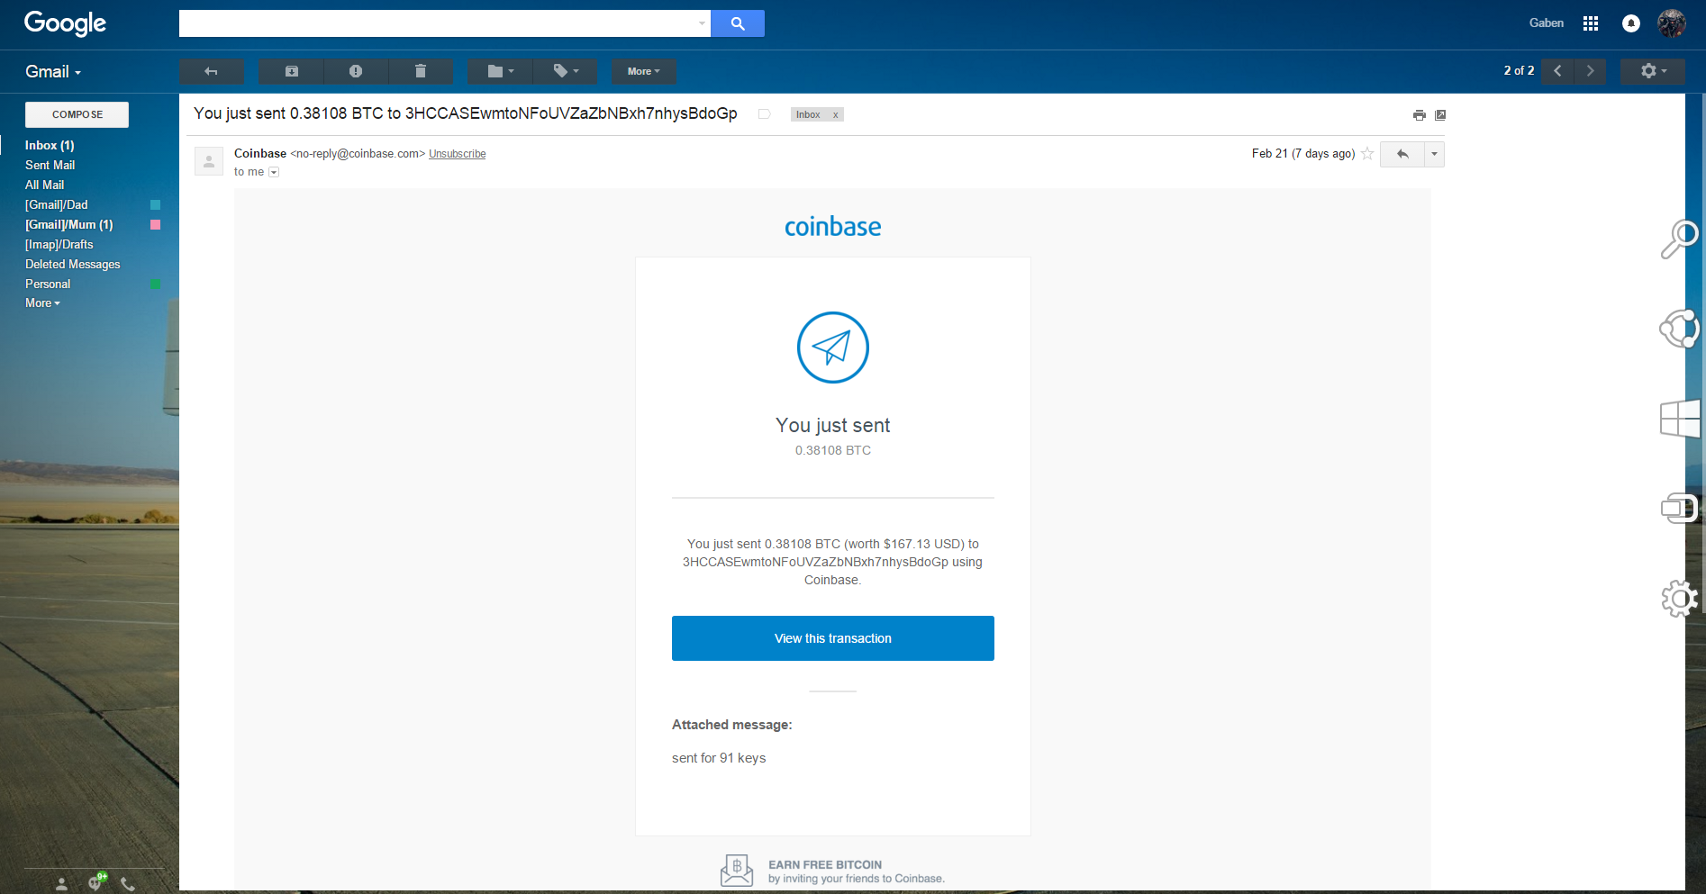Viewport: 1706px width, 894px height.
Task: Delete the email with trash icon
Action: [421, 71]
